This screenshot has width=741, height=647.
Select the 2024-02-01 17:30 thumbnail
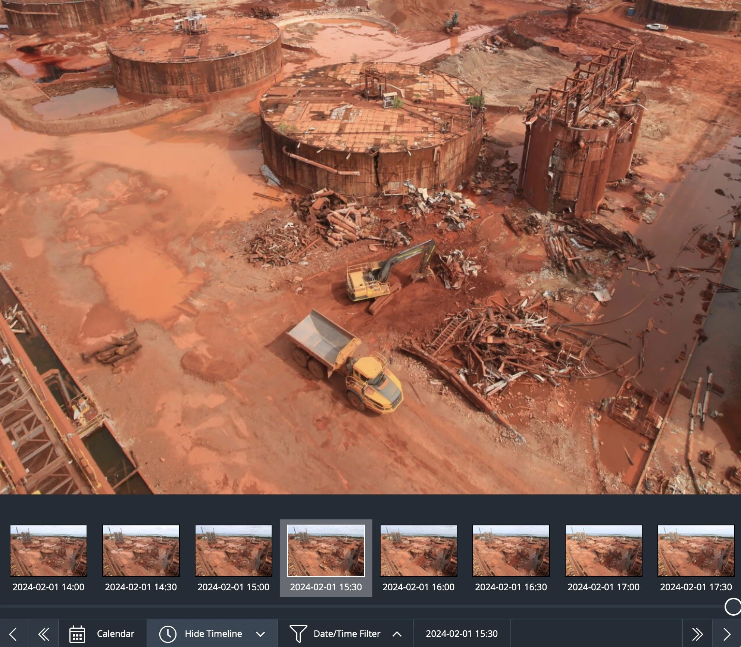pyautogui.click(x=696, y=551)
